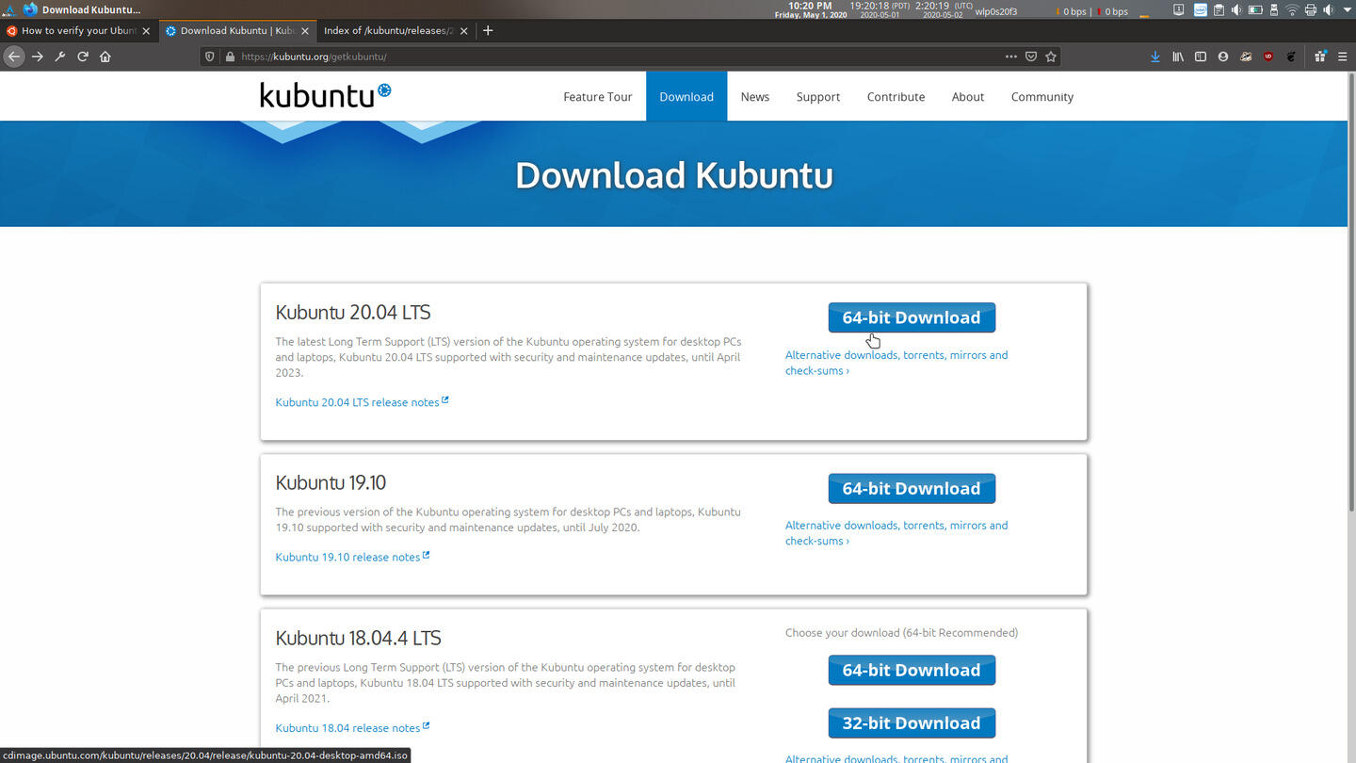
Task: Open a new browser tab
Action: 488,30
